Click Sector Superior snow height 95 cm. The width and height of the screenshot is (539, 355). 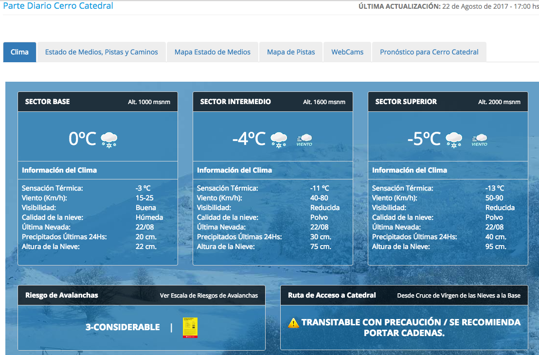(x=496, y=247)
